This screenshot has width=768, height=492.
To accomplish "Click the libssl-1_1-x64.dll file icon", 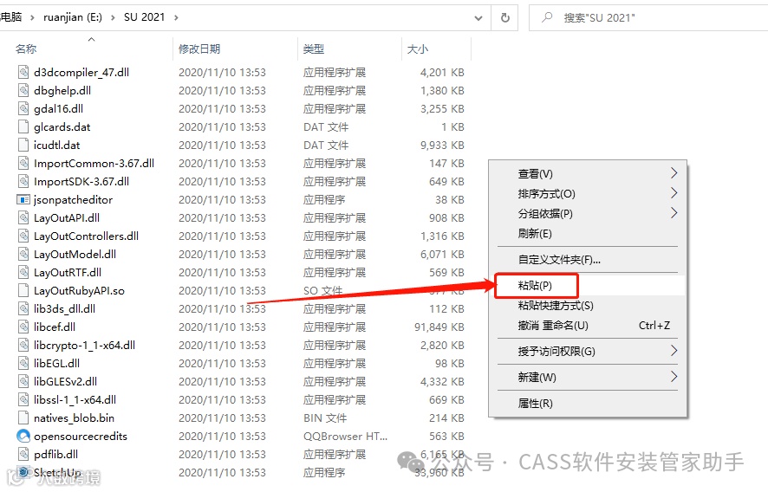I will [23, 399].
